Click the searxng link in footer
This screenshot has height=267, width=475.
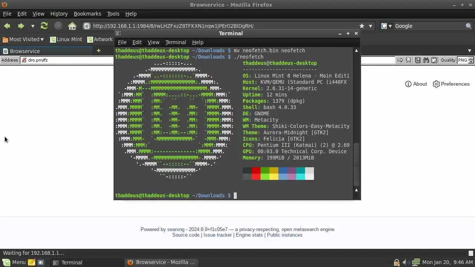176,230
